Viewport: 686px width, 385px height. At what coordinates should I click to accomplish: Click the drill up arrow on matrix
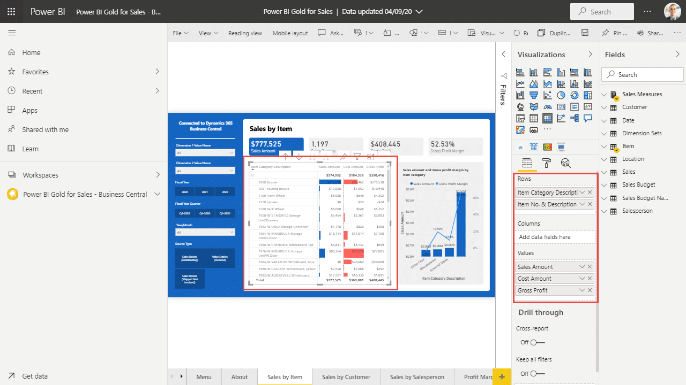(x=285, y=157)
